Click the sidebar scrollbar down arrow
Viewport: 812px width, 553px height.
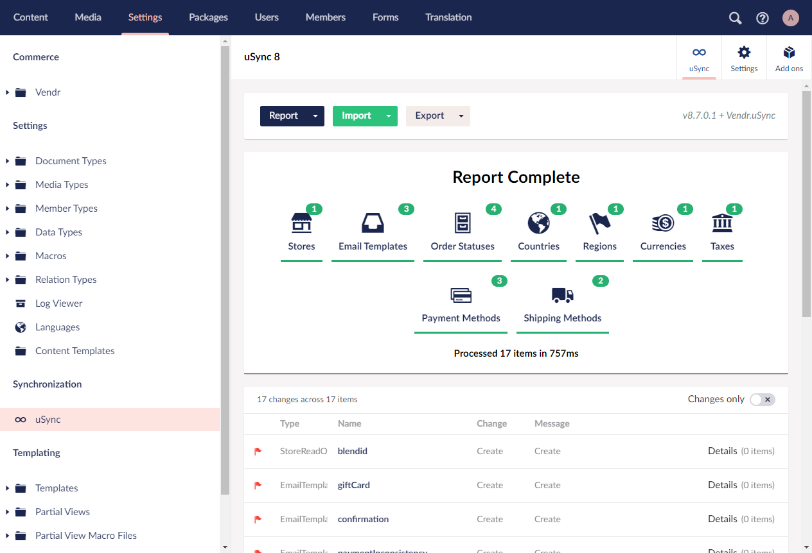[x=225, y=547]
